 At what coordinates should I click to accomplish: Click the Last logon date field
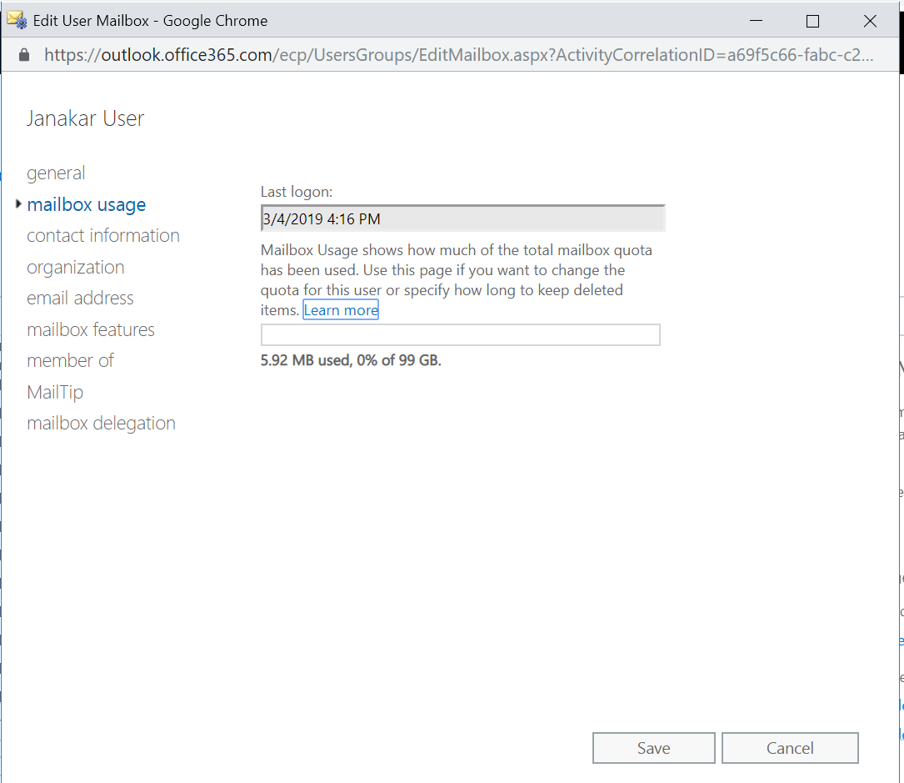[463, 218]
